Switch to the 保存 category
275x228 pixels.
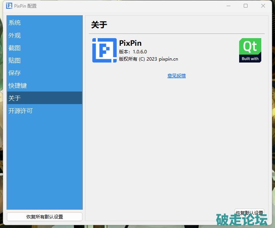[45, 73]
